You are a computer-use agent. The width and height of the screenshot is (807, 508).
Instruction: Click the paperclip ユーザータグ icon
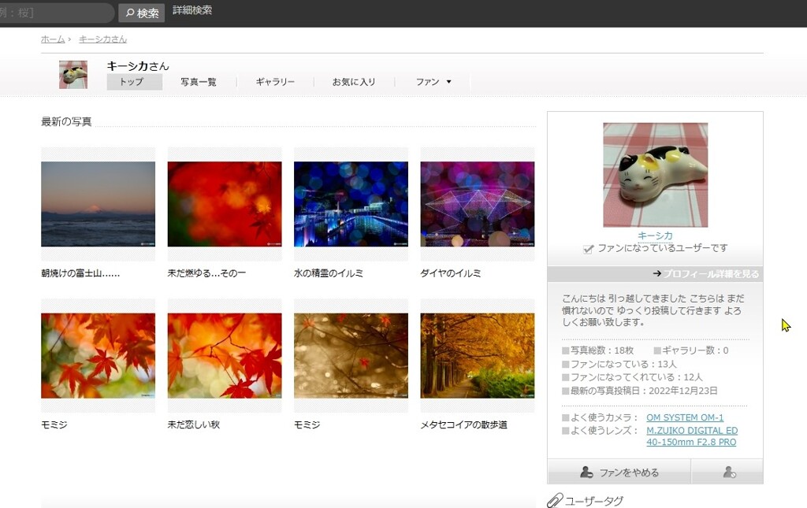pos(555,500)
